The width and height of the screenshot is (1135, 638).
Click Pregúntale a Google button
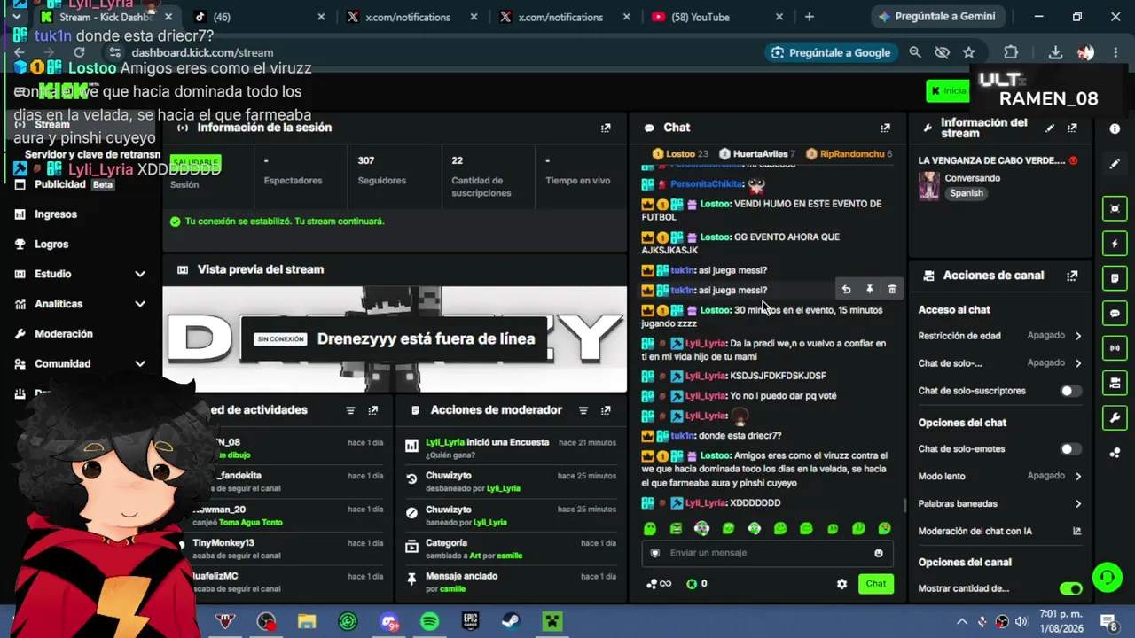pos(831,53)
